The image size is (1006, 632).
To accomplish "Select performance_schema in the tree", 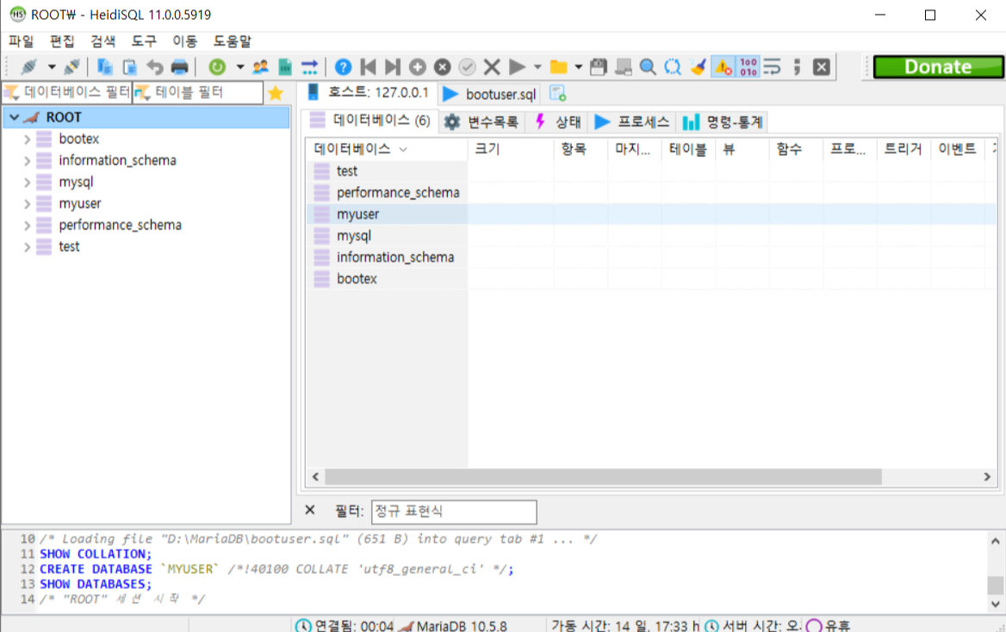I will pos(120,226).
